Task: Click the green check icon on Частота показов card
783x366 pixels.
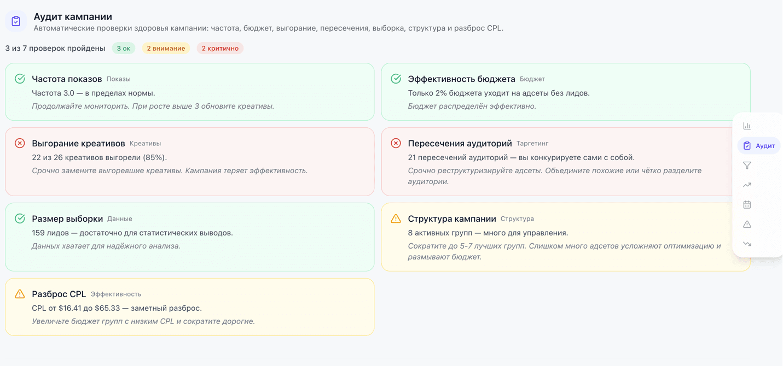Action: pos(20,79)
